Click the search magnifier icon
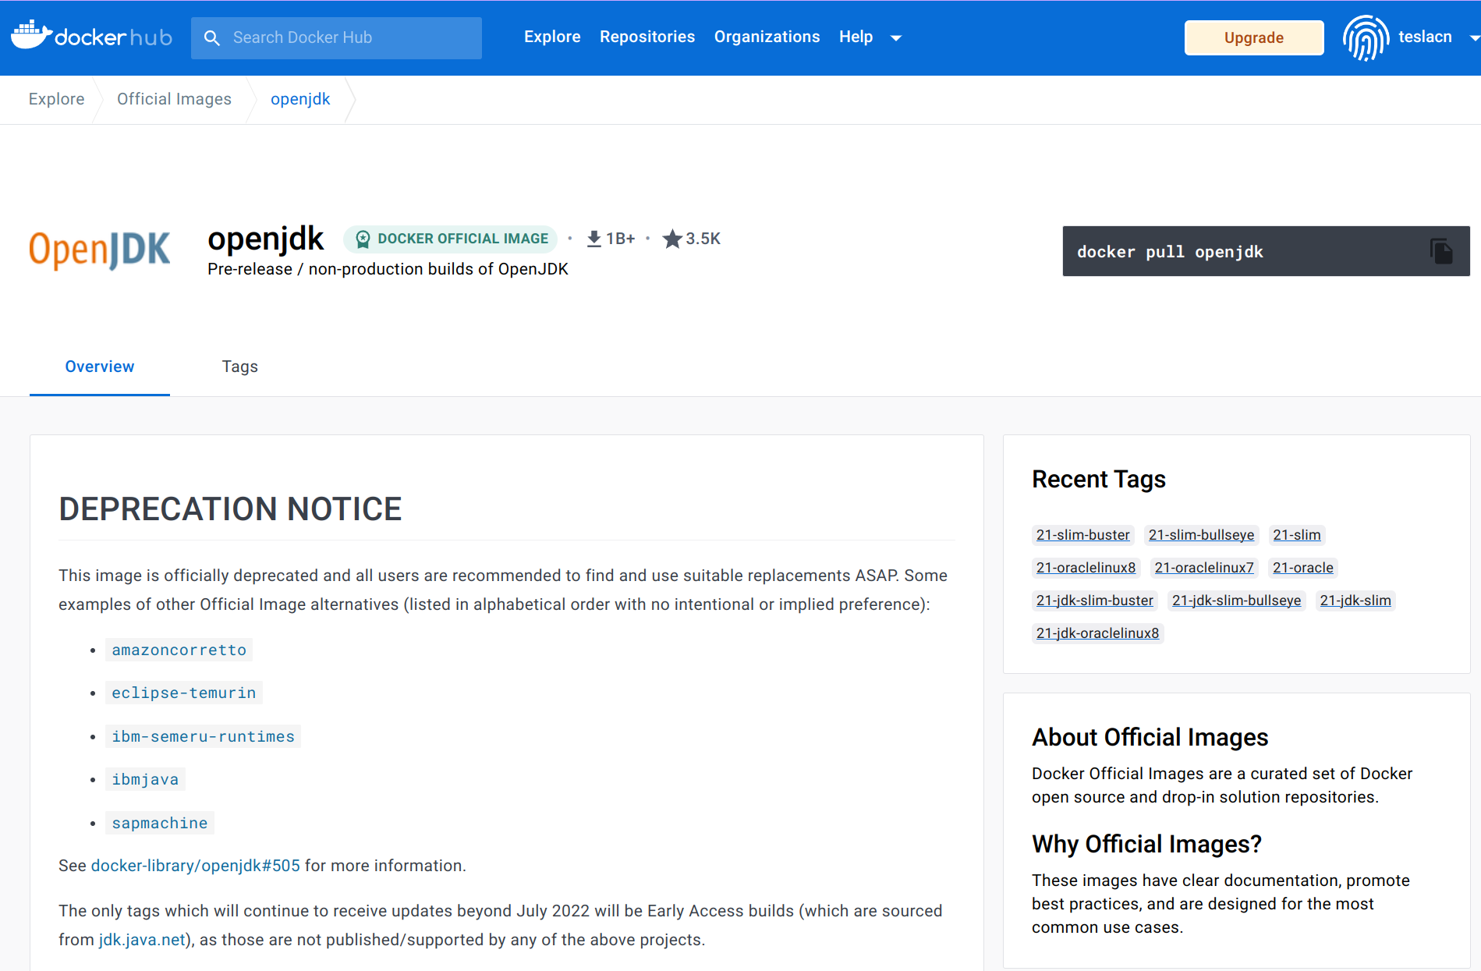1481x971 pixels. coord(212,37)
